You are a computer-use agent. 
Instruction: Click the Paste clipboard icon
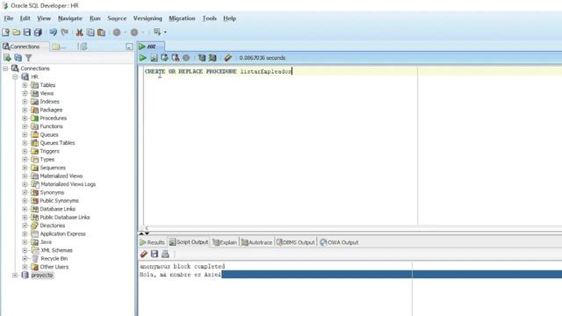click(x=102, y=32)
